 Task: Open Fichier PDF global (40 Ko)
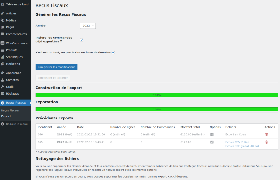click(242, 146)
